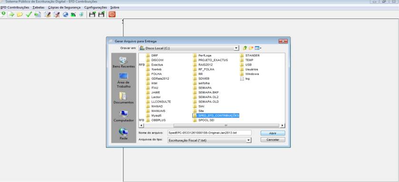399x182 pixels.
Task: Select the OBBPLUS folder
Action: coord(156,120)
